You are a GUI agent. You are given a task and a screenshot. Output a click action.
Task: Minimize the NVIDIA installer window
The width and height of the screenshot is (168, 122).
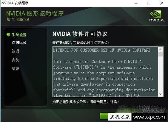(x=136, y=3)
